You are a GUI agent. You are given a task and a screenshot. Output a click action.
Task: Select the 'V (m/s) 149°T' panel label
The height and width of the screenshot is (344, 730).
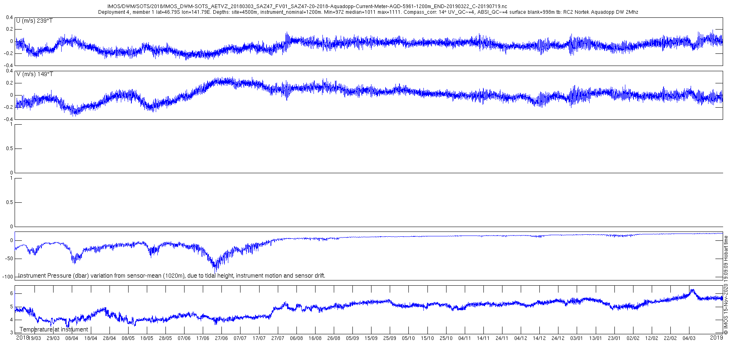coord(35,74)
